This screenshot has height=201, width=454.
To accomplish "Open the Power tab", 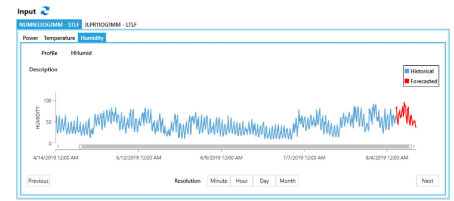I will point(31,38).
